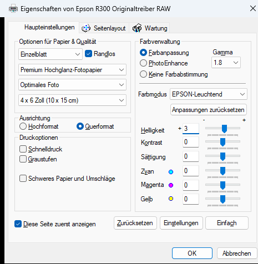Expand the Gamma 1.8 dropdown
This screenshot has width=258, height=264.
tap(226, 63)
